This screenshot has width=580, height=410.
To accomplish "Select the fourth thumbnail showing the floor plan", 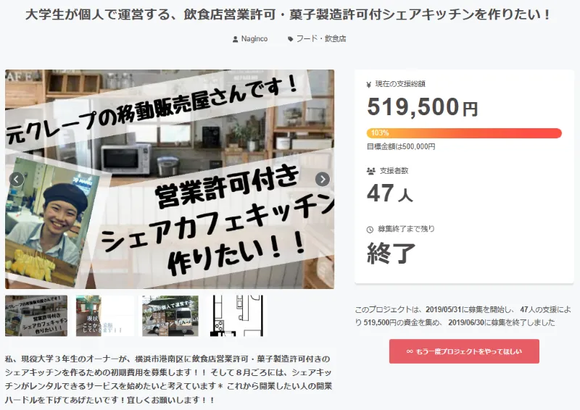I will (238, 316).
